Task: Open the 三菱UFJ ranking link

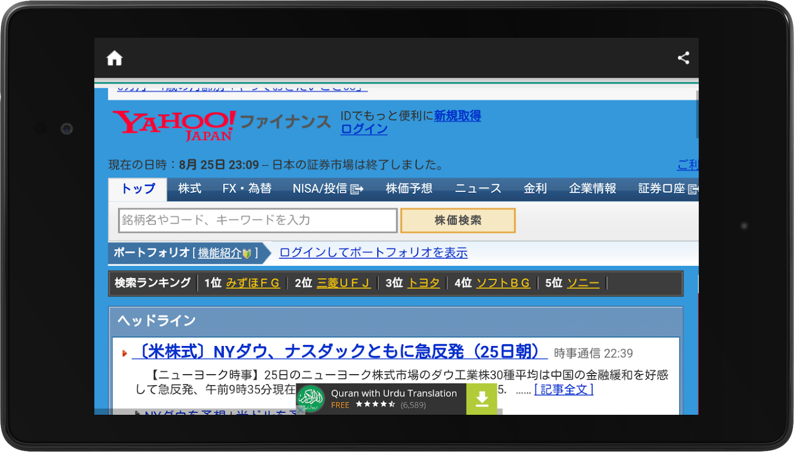Action: tap(343, 283)
